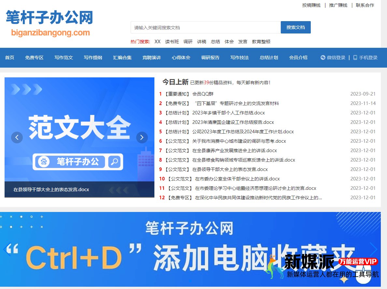Open the 心得体会 section
The image size is (387, 289).
coord(181,58)
